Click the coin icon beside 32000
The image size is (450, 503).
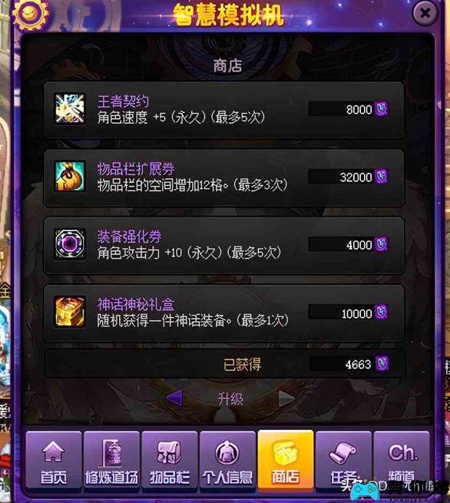coord(382,177)
